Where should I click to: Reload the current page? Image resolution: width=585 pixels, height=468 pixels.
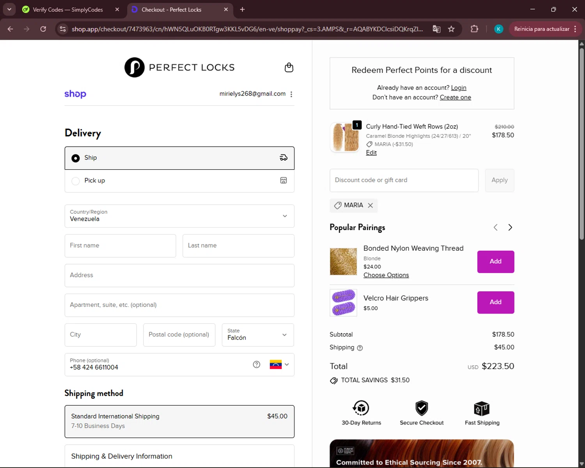[43, 29]
